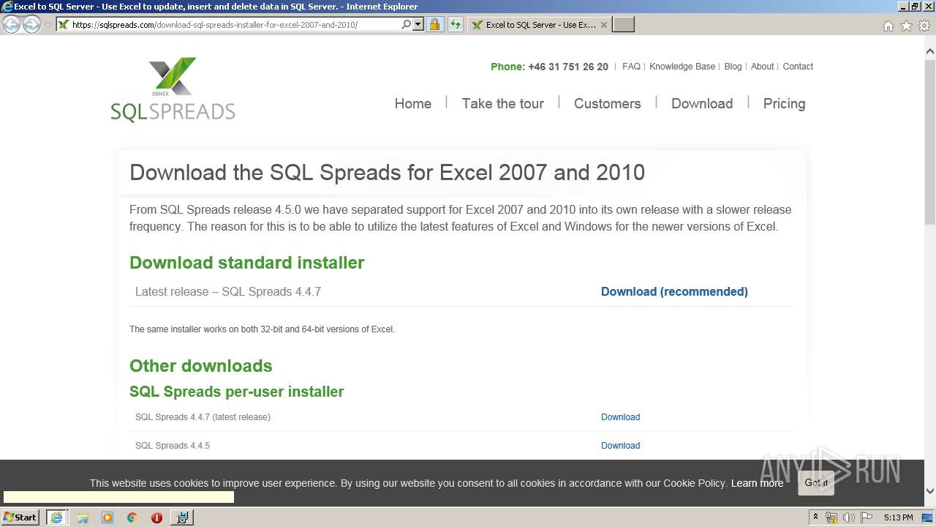Select the Customers menu item
The height and width of the screenshot is (527, 936).
point(608,104)
